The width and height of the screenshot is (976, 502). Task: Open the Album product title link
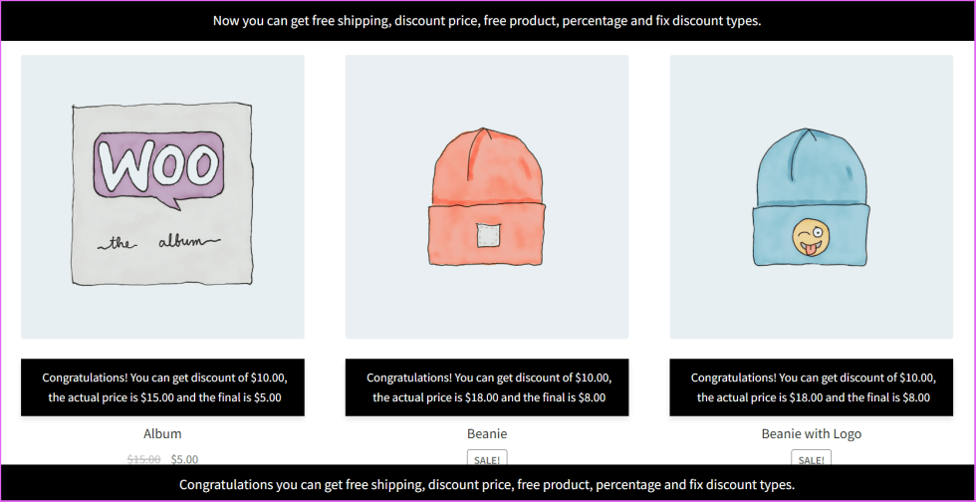162,433
